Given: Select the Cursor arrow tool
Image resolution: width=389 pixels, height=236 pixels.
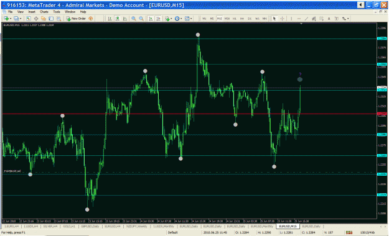Looking at the screenshot, I should click(274, 19).
